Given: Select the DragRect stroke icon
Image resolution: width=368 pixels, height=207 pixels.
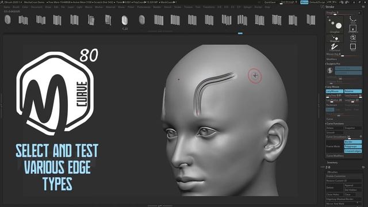Looking at the screenshot, I should 352,29.
